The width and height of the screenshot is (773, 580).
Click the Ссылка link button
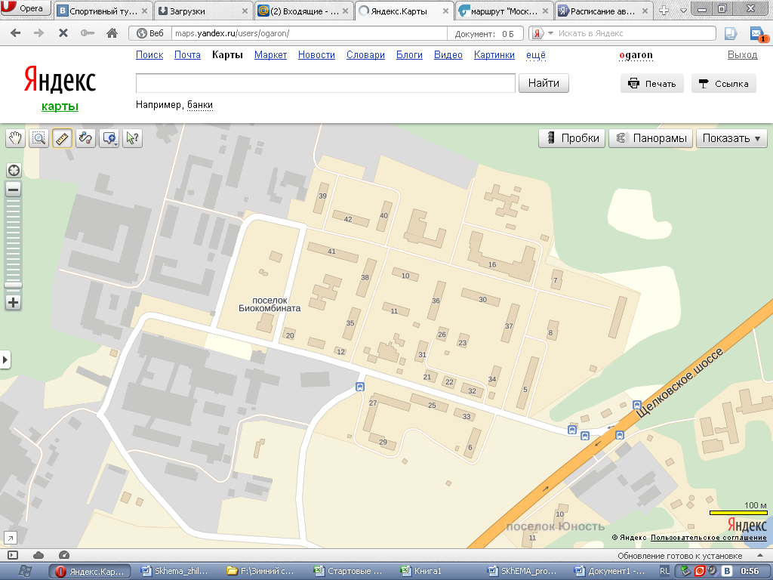(724, 83)
